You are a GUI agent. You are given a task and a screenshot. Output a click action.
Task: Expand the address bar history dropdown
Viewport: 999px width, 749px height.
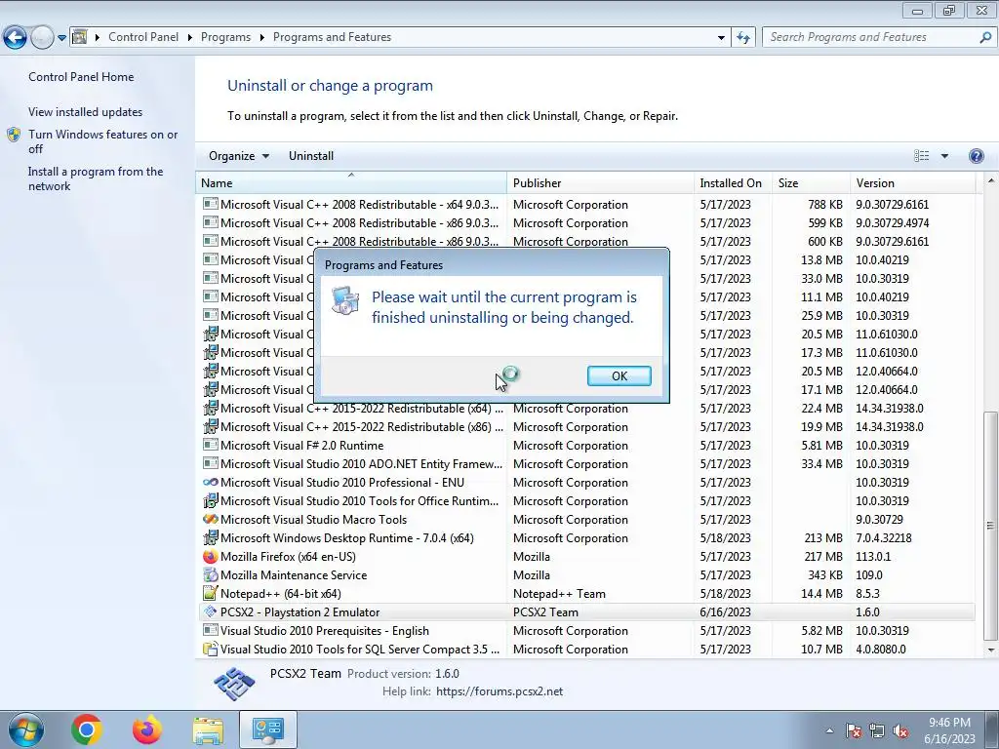721,38
